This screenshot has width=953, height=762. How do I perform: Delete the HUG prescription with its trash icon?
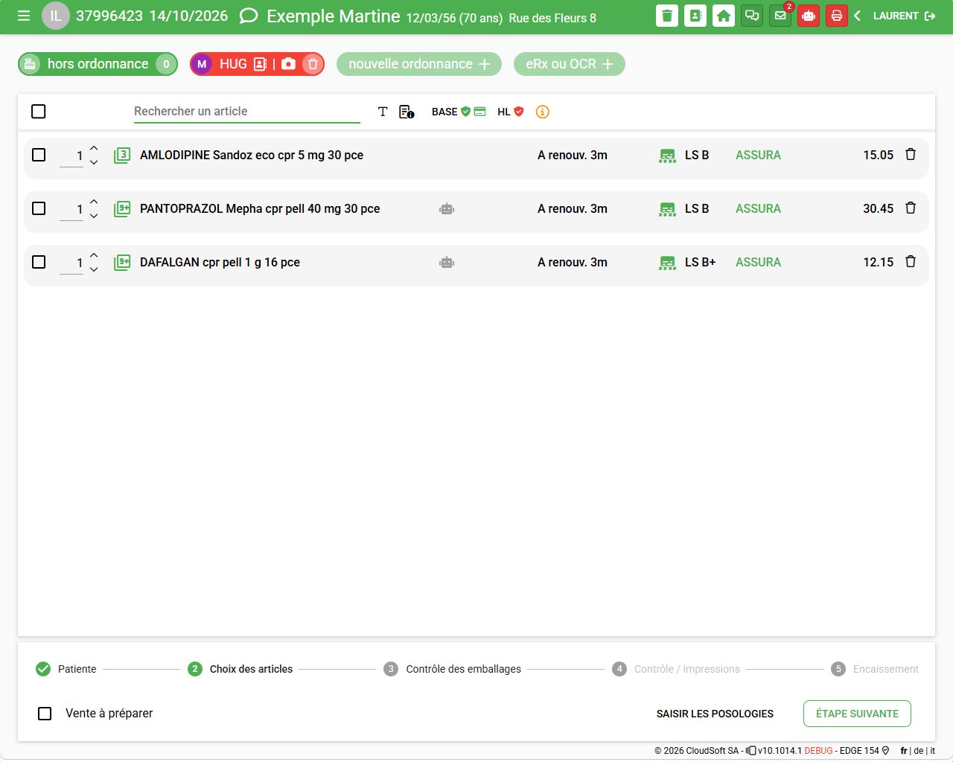[x=313, y=64]
